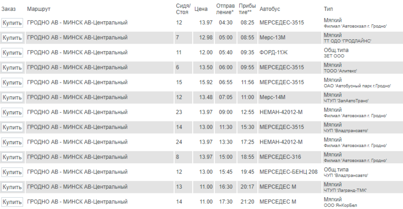Click Купить for the 06:55 departure
Viewport: 403px width, 209px height.
point(12,83)
